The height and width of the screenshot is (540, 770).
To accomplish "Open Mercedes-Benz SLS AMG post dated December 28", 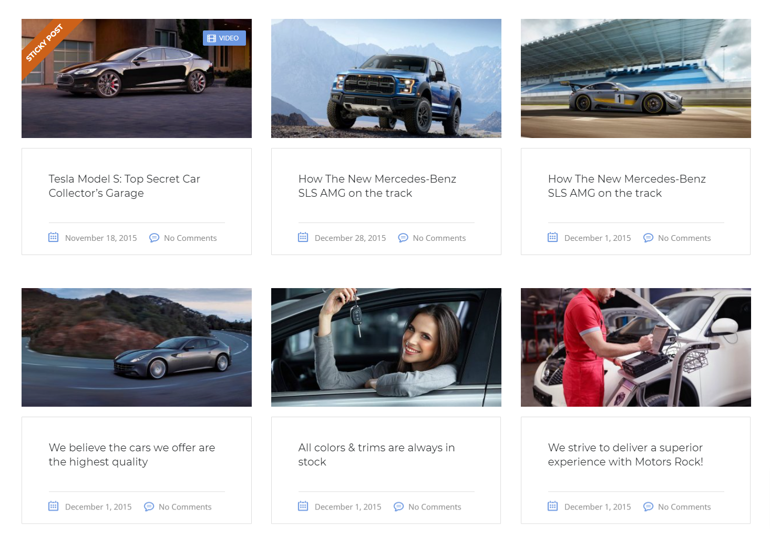I will [377, 186].
